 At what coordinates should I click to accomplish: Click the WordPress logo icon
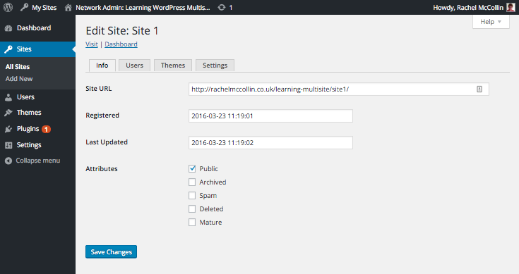click(8, 7)
